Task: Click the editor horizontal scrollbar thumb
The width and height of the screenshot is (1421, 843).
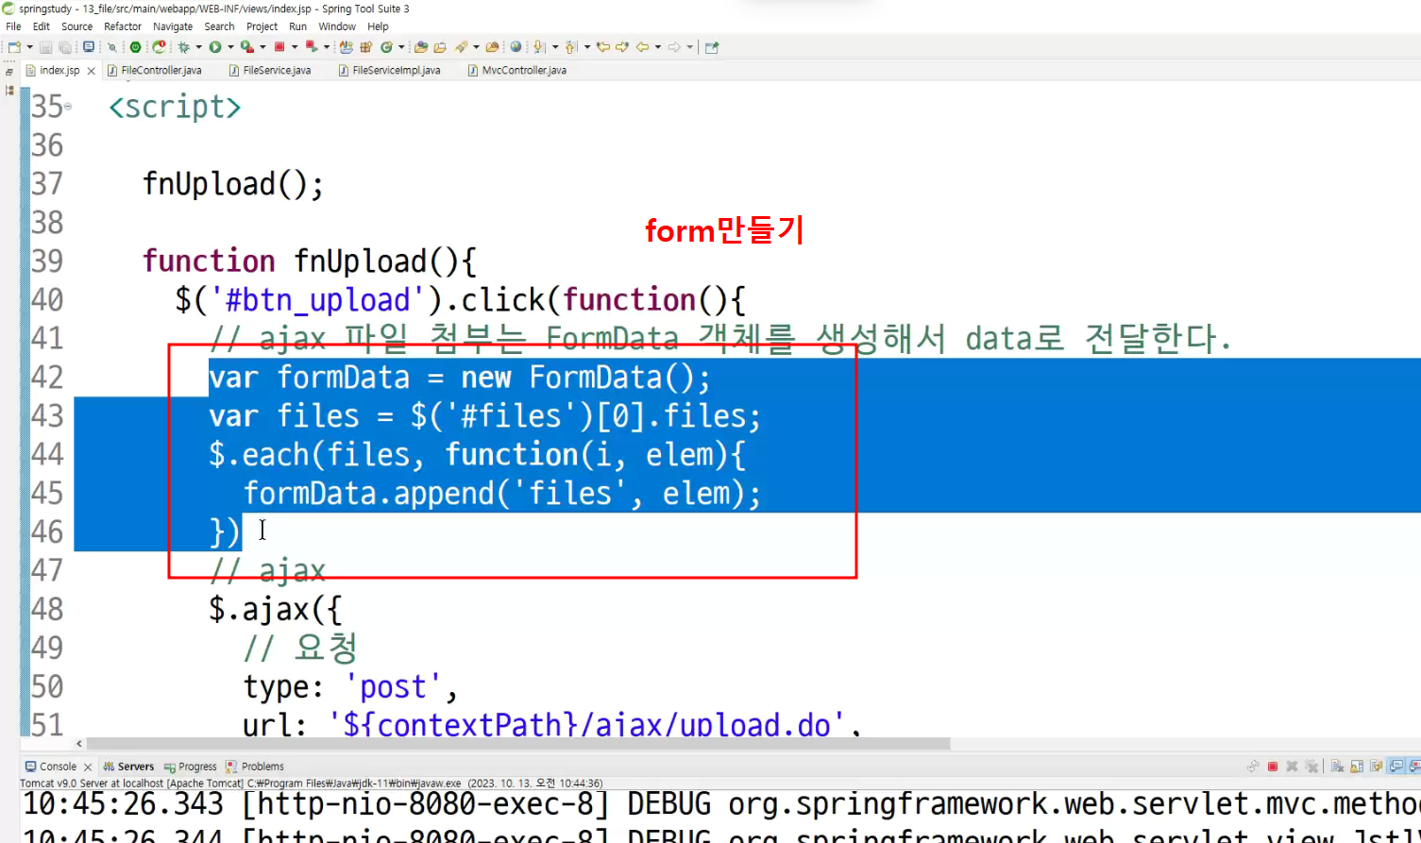Action: click(x=517, y=744)
